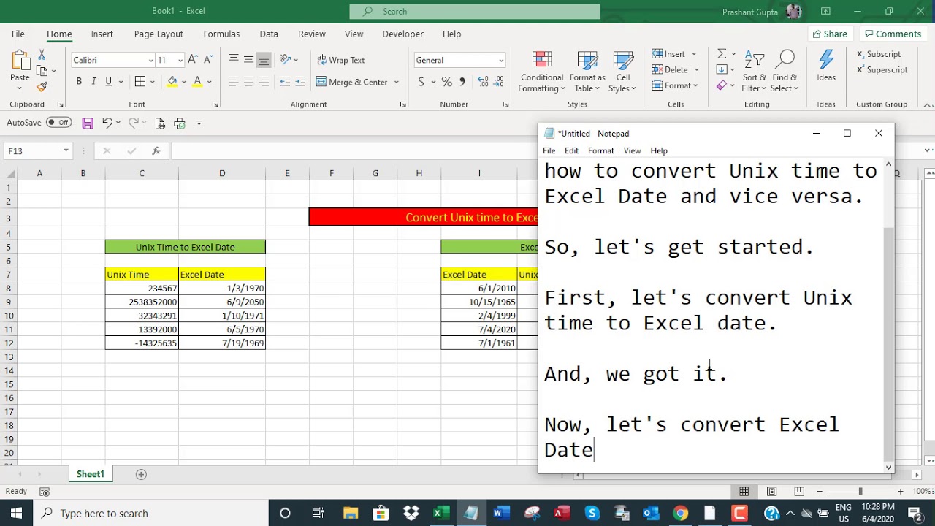The image size is (935, 526).
Task: Apply Percent Style to cells
Action: click(446, 82)
